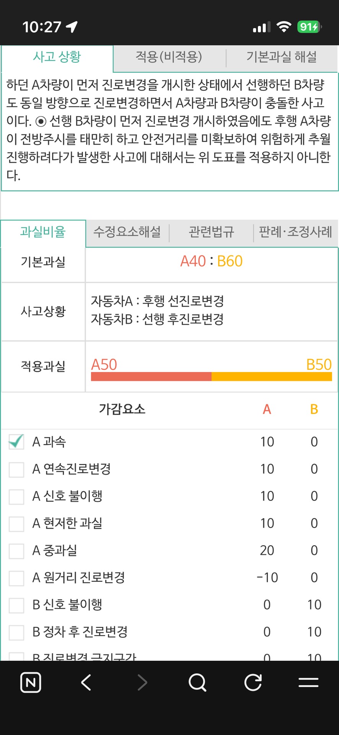This screenshot has height=735, width=339.
Task: Check the 'A 연속진로변경' checkbox
Action: click(16, 469)
